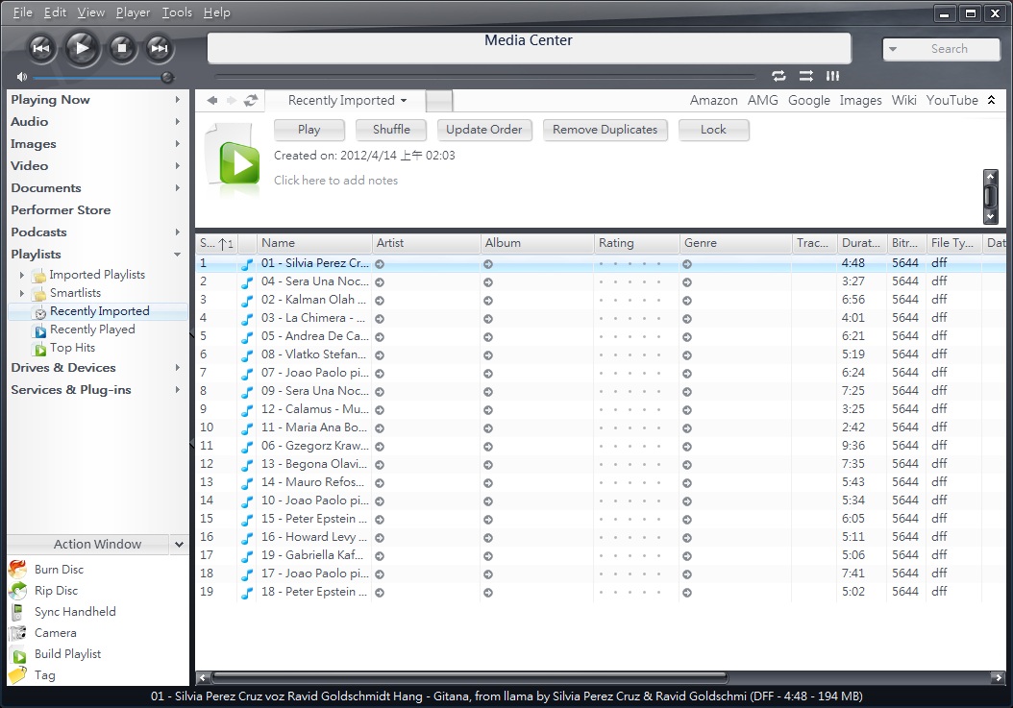Open the Player menu

[x=133, y=12]
